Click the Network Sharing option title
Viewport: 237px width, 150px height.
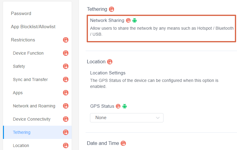107,20
